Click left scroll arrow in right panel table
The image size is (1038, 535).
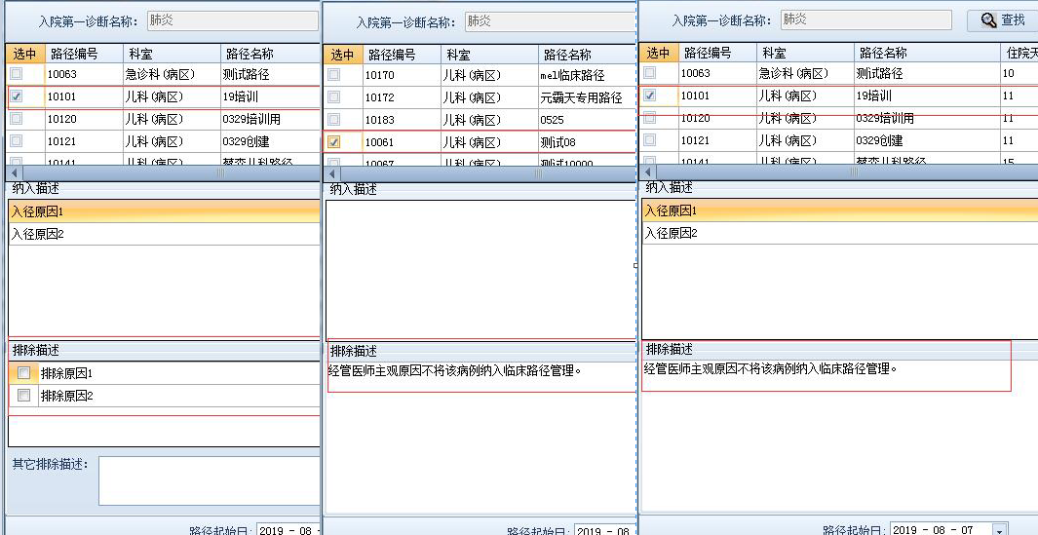648,172
